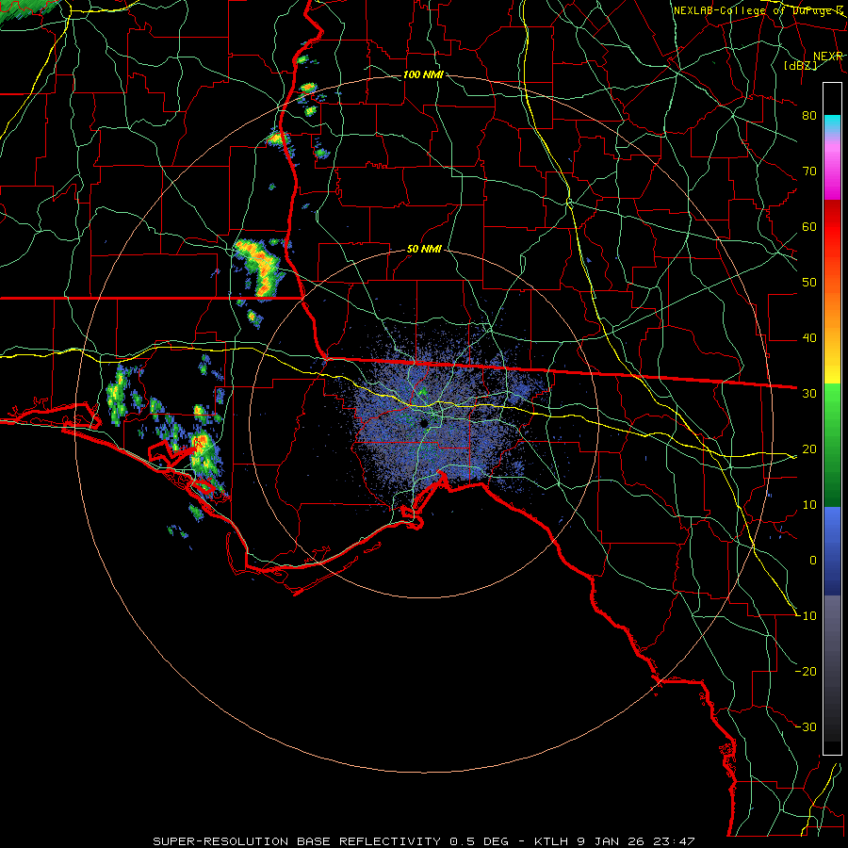The height and width of the screenshot is (848, 848).
Task: Pick the cyan segment atop the color bar
Action: [832, 123]
